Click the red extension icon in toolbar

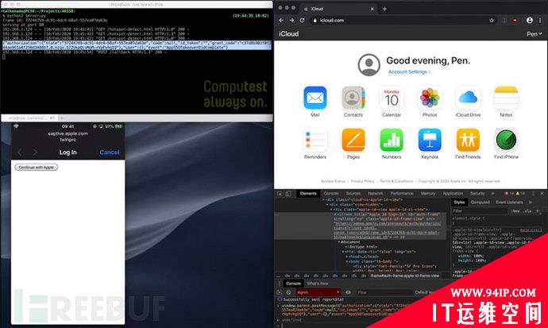tap(515, 21)
